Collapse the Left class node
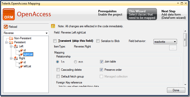The width and height of the screenshot is (190, 97). (11, 46)
